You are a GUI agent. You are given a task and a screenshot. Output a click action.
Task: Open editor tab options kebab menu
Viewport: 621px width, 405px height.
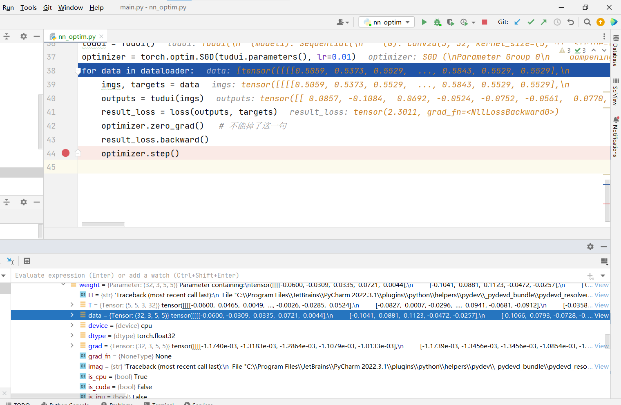604,36
